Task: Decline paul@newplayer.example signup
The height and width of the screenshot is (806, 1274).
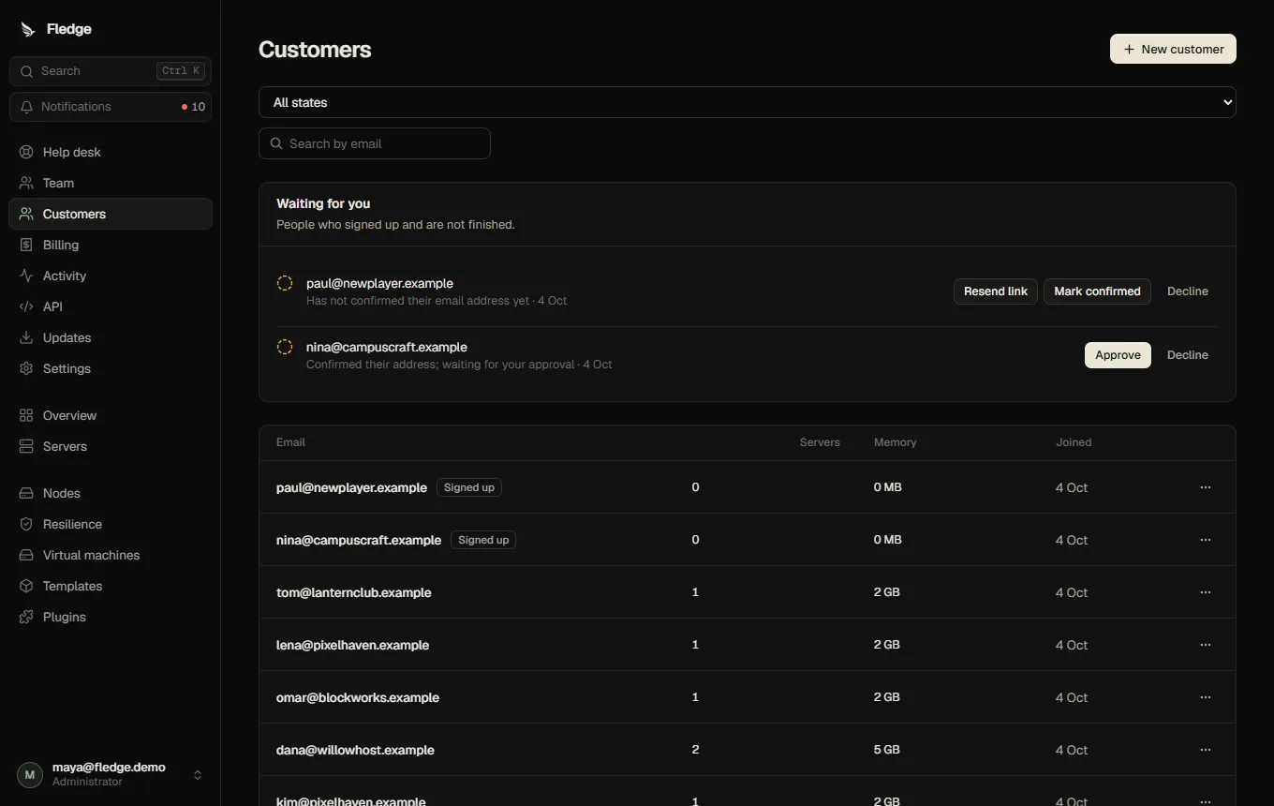Action: [1188, 291]
